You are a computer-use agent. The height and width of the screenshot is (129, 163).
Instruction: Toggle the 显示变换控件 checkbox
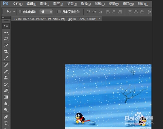[x=59, y=12]
